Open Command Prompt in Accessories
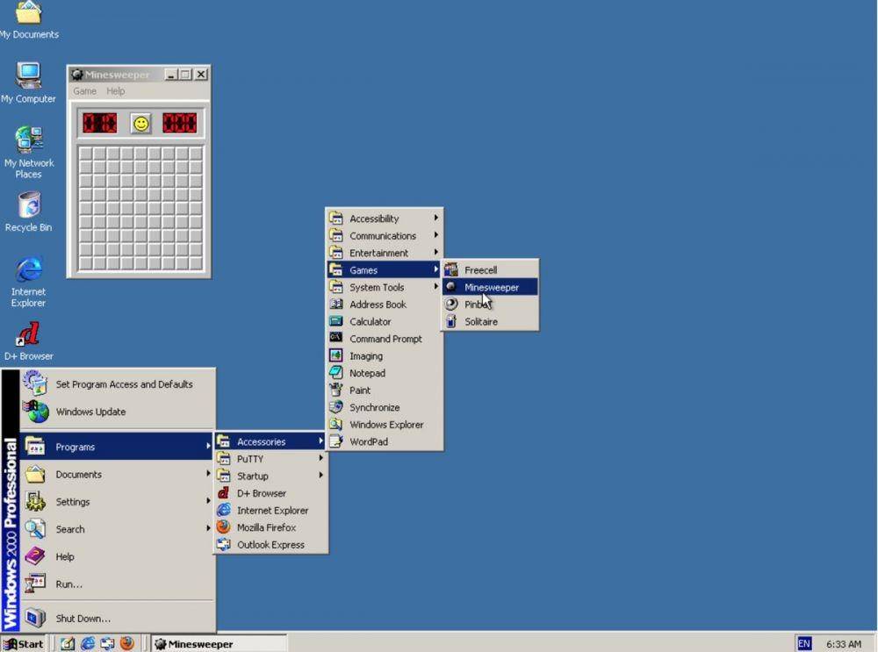The width and height of the screenshot is (878, 652). click(x=385, y=339)
